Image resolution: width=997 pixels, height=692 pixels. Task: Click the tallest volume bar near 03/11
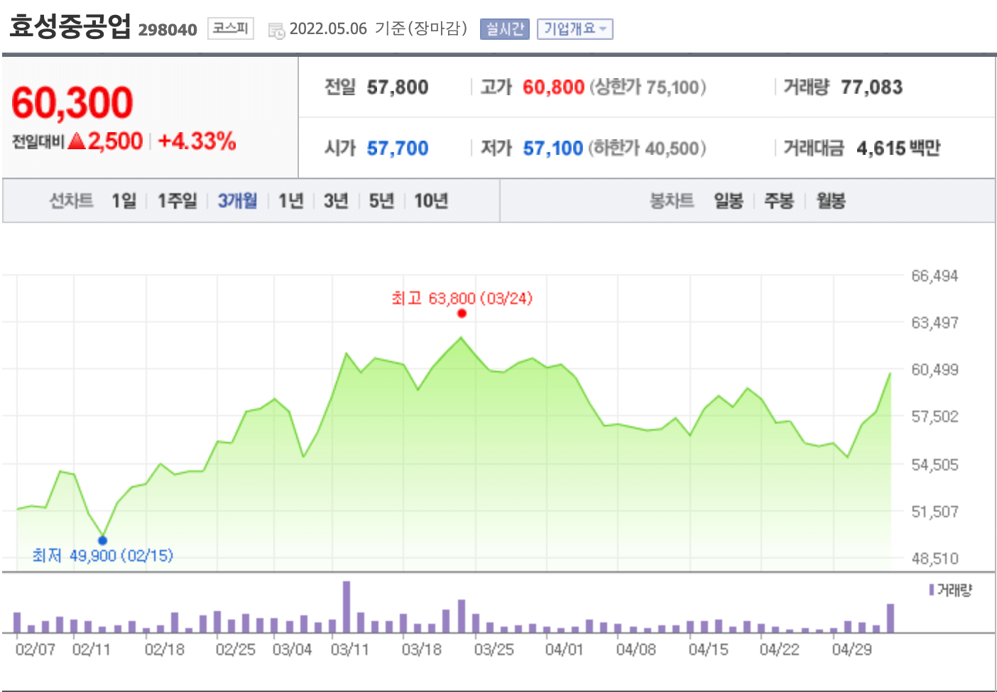(347, 607)
